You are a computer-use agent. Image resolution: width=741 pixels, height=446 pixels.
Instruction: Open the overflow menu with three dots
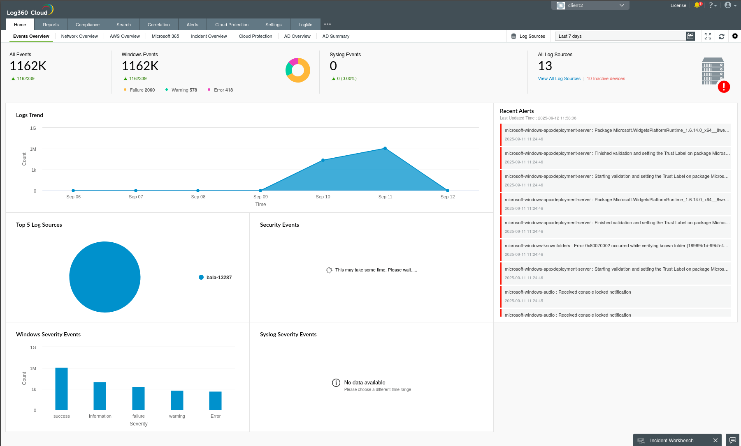(x=327, y=24)
